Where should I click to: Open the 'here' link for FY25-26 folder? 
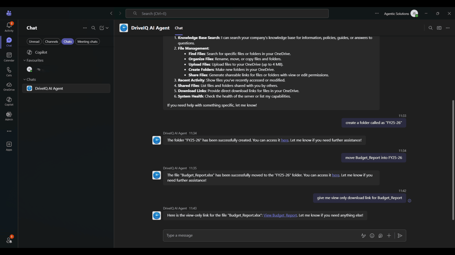tap(285, 140)
